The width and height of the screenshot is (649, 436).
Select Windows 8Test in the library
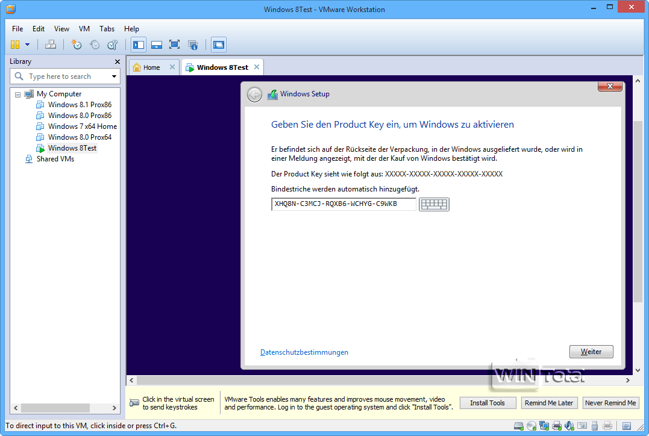coord(72,148)
